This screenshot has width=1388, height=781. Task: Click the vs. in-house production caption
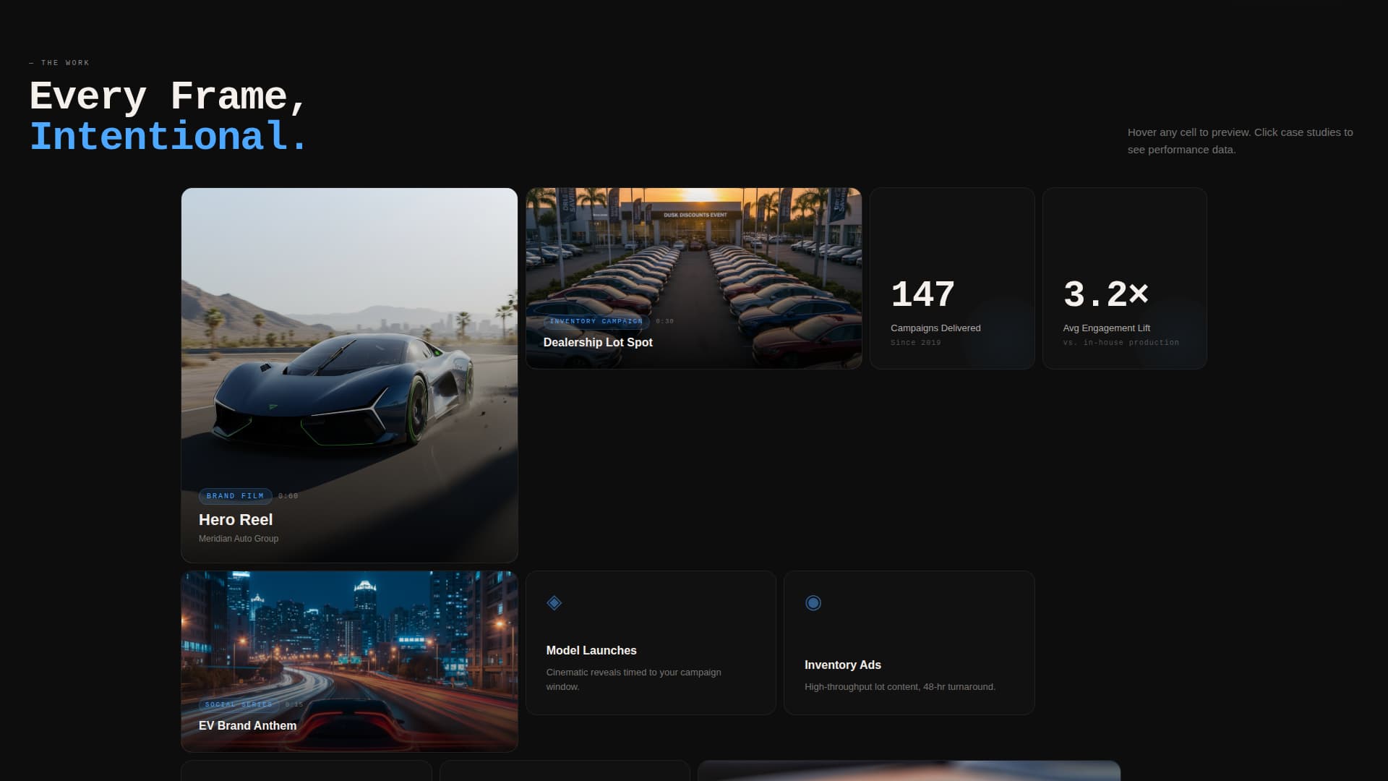click(1121, 343)
